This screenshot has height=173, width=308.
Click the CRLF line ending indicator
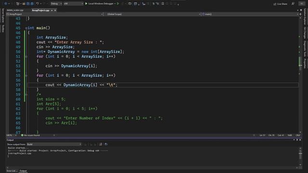tap(298, 136)
